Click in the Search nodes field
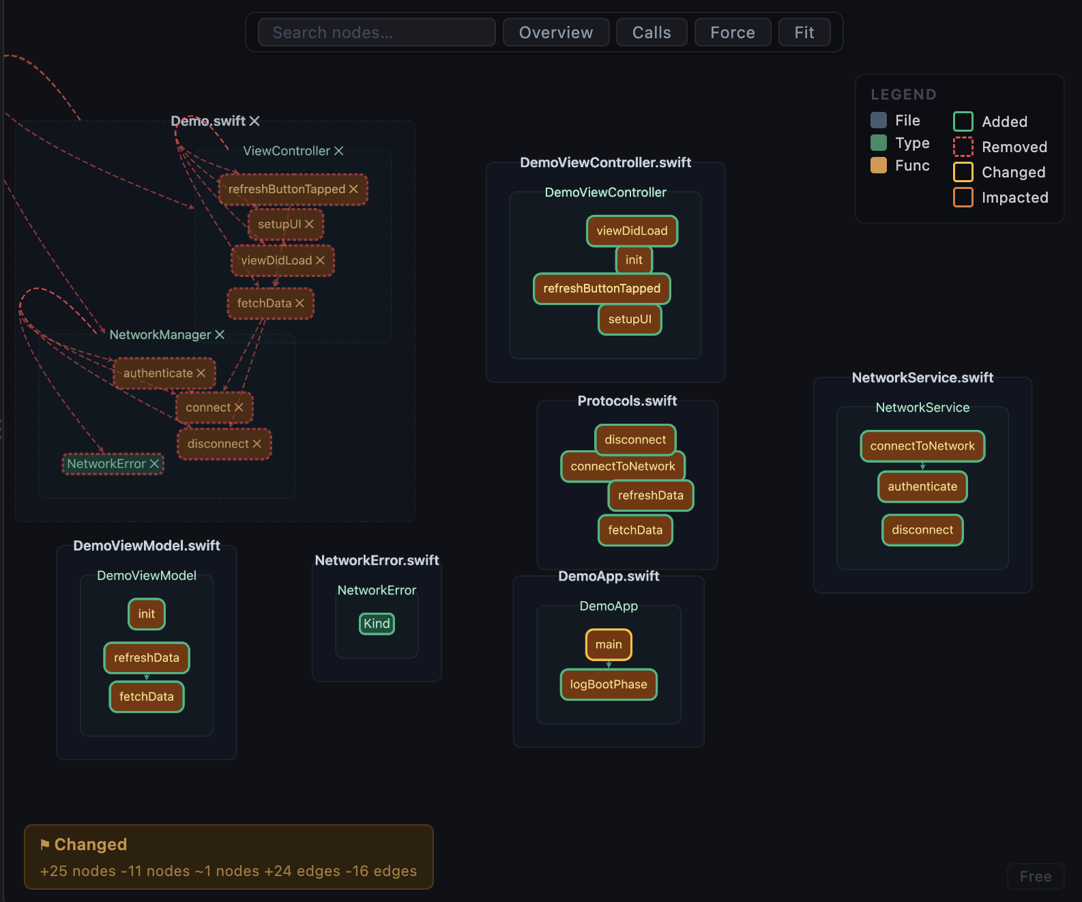The width and height of the screenshot is (1082, 902). pos(377,32)
